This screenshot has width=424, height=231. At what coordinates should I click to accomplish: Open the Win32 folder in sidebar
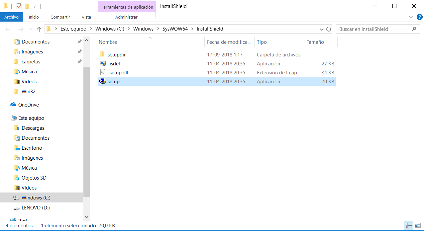tap(29, 92)
